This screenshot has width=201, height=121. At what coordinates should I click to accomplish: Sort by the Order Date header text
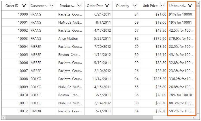[x=95, y=6]
